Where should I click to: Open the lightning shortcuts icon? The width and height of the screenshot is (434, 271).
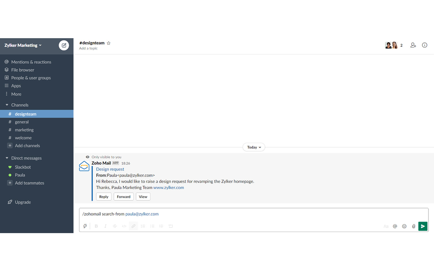pos(85,226)
